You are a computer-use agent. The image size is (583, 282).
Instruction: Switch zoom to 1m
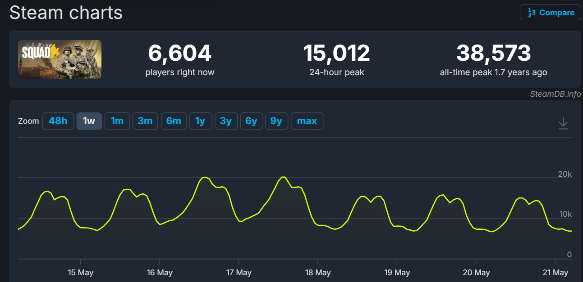[117, 121]
